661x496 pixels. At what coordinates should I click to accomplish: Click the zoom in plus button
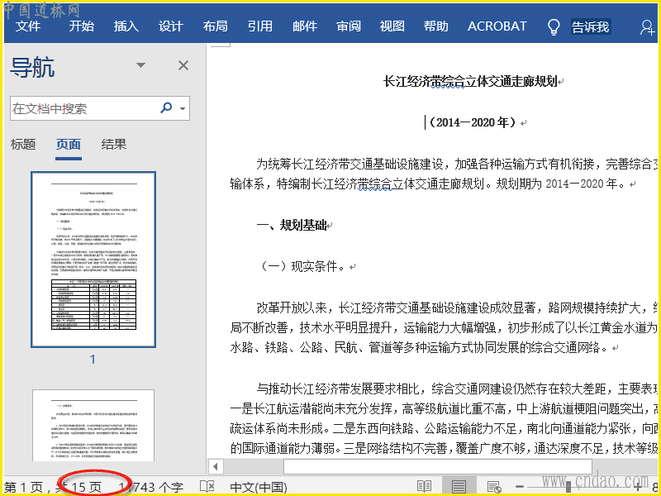(639, 487)
